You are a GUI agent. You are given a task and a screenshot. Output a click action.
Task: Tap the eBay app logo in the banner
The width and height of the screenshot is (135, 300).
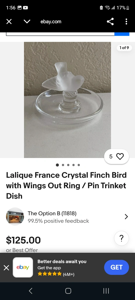tap(23, 267)
